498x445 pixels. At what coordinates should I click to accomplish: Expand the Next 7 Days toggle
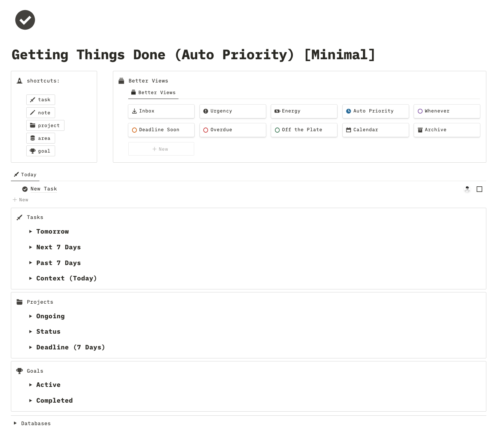coord(31,247)
